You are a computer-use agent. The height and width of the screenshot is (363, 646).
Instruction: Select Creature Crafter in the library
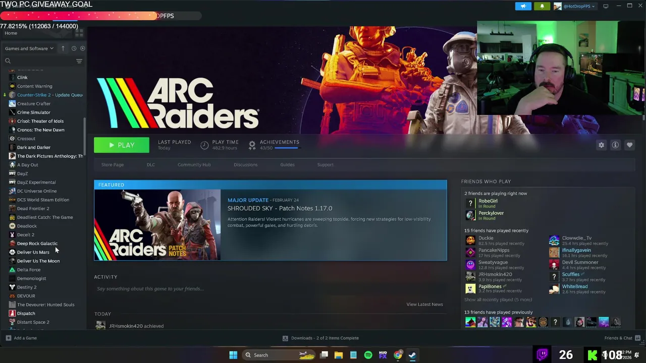click(34, 103)
